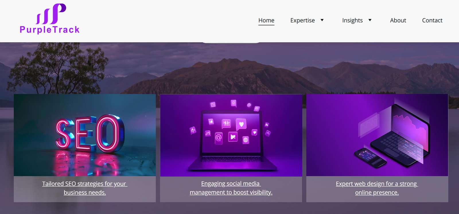The image size is (459, 214).
Task: Expand the Expertise dropdown arrow
Action: point(322,20)
